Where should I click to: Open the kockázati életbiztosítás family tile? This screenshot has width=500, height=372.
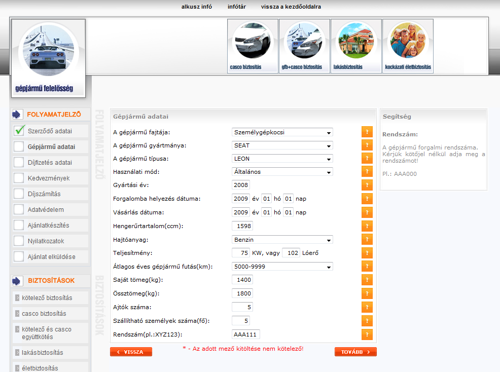(408, 46)
